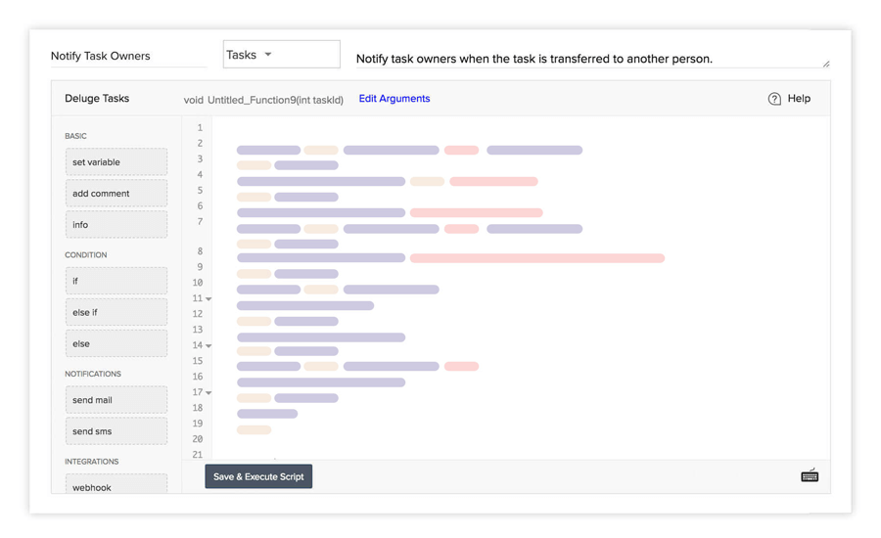Collapse the code fold at line 11
881x538 pixels.
209,299
